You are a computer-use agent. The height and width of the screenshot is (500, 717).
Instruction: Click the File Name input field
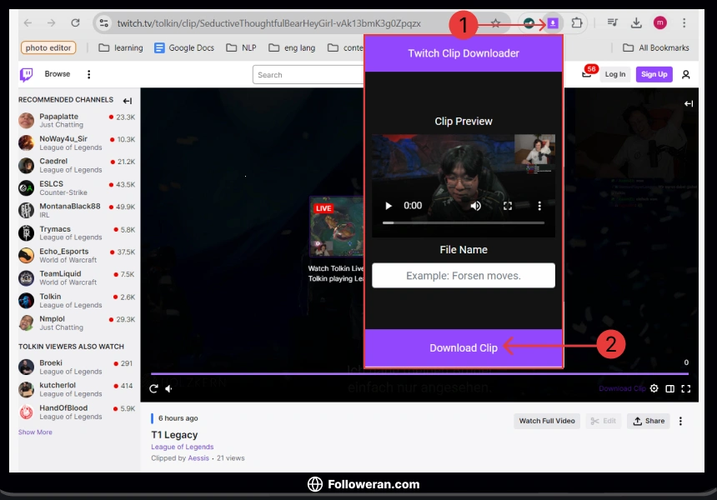(464, 276)
